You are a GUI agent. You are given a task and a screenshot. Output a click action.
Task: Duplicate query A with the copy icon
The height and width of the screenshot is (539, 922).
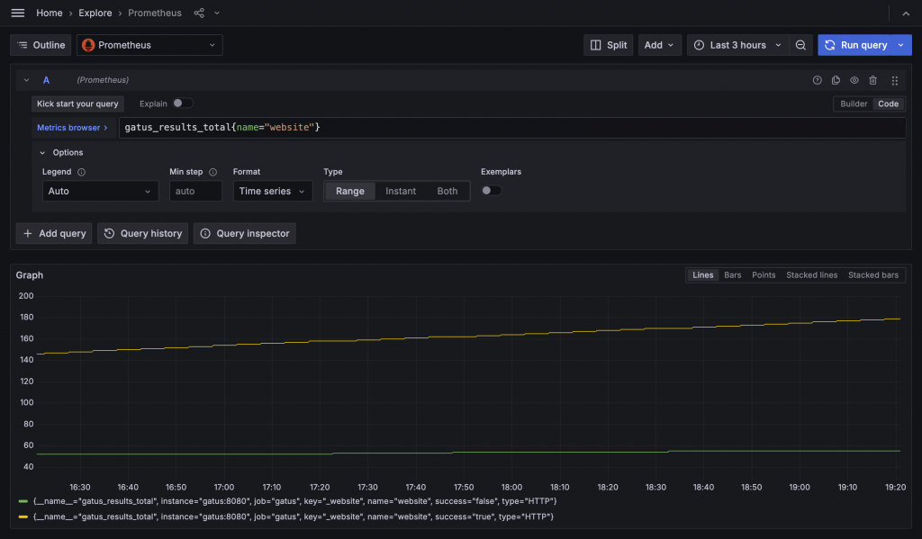click(x=836, y=80)
